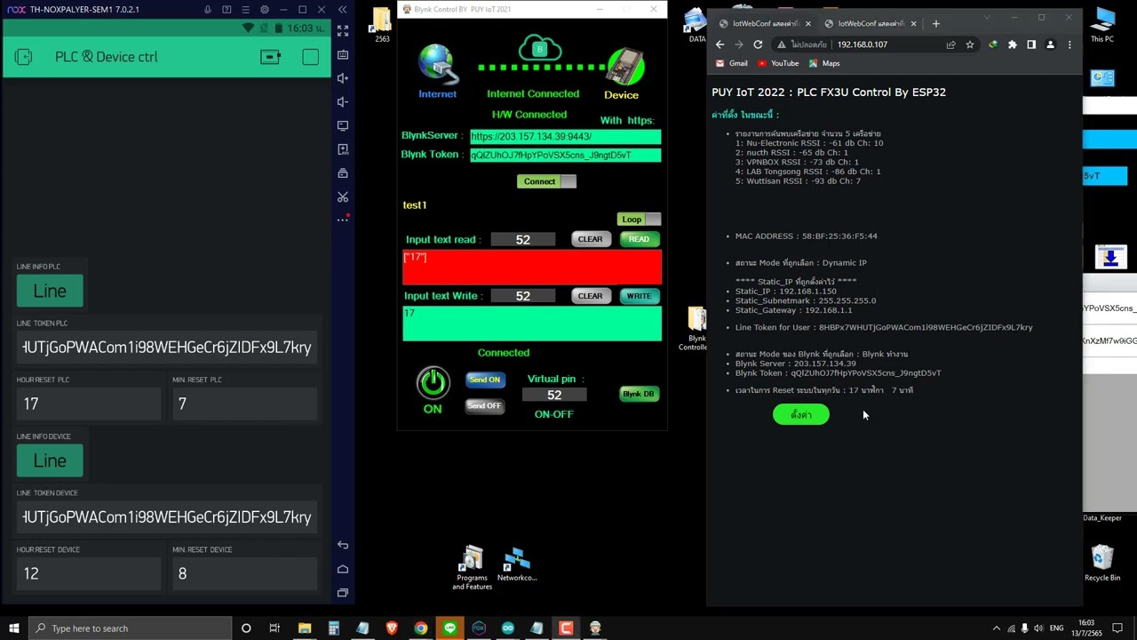Open Programs and Features desktop shortcut
Image resolution: width=1137 pixels, height=640 pixels.
click(472, 569)
